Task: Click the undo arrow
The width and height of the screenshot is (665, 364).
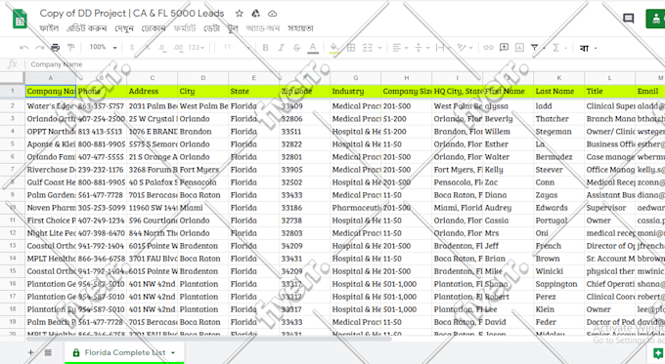Action: 23,48
